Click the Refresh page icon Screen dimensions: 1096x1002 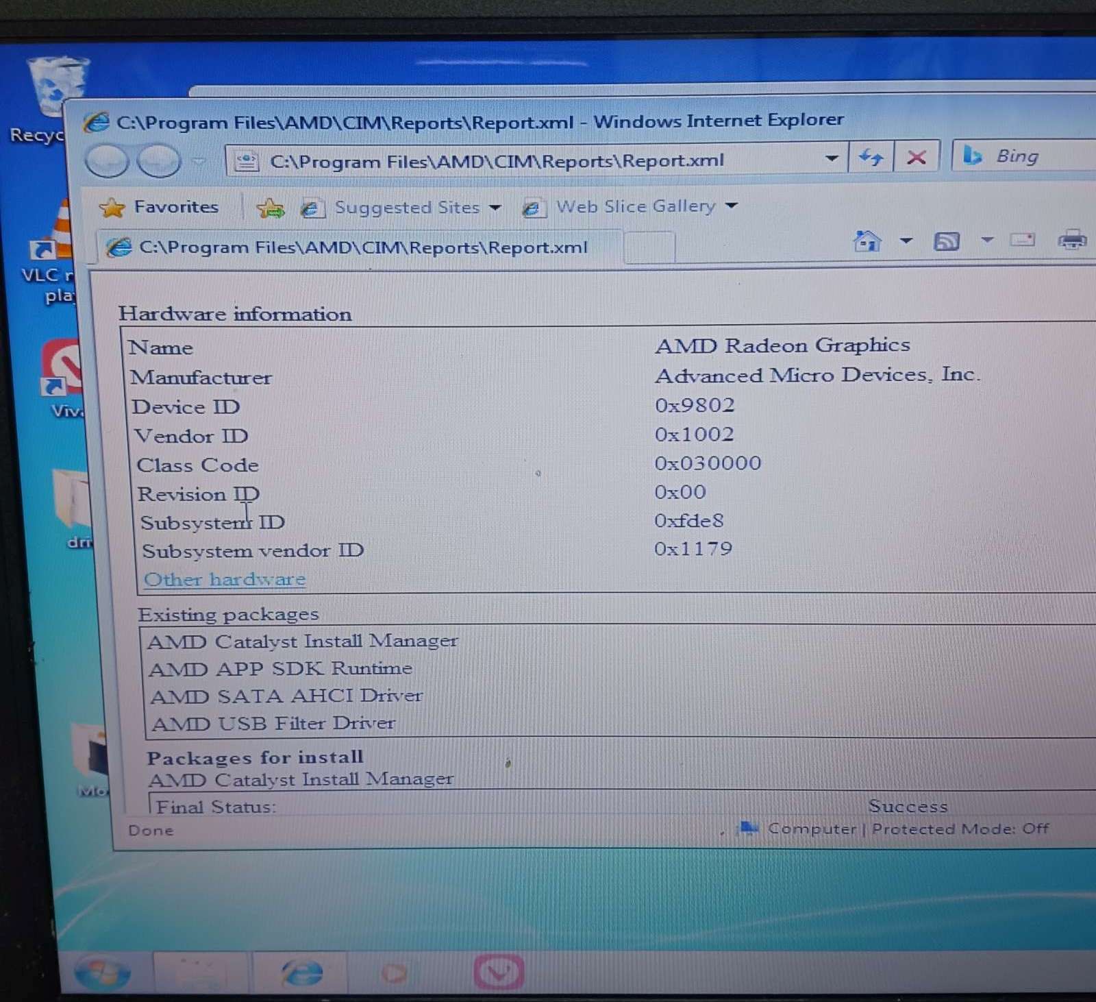click(x=871, y=158)
